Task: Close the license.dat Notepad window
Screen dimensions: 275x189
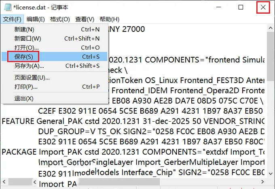Action: (263, 7)
